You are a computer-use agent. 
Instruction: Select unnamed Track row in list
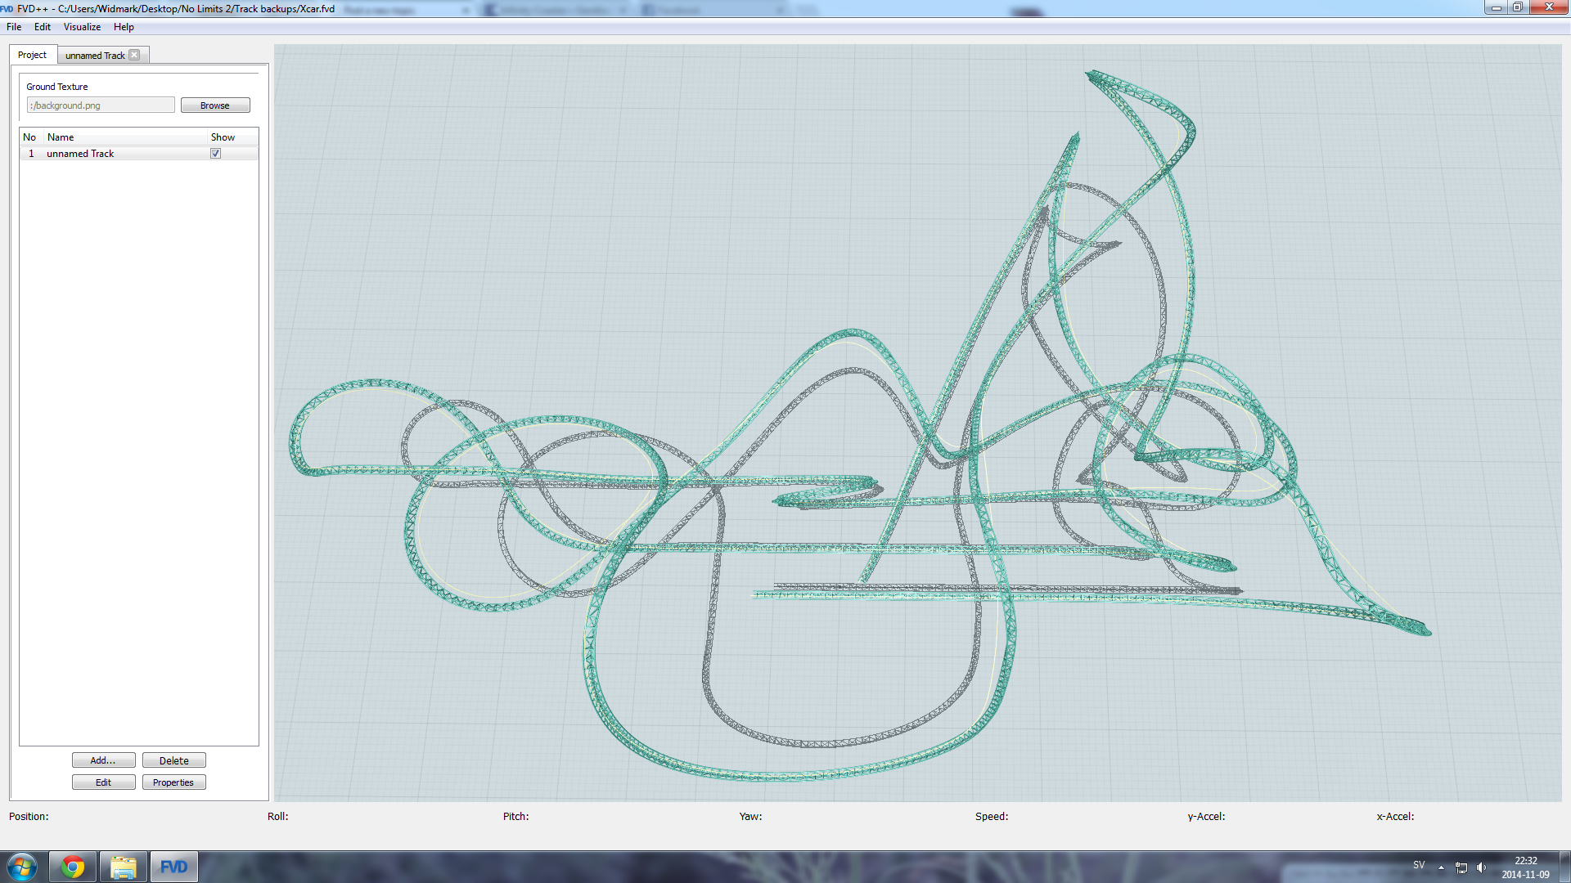point(80,154)
